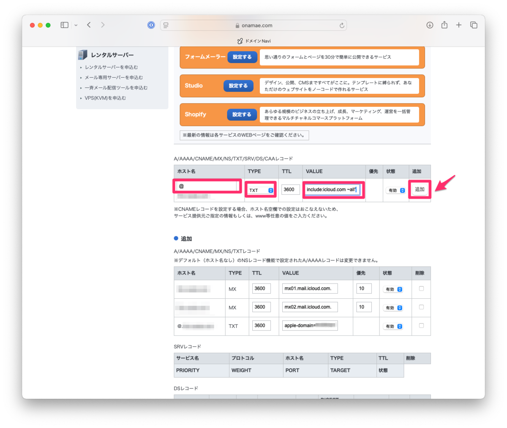507x428 pixels.
Task: Open the レンタルサーバーを申込む link
Action: pyautogui.click(x=111, y=67)
